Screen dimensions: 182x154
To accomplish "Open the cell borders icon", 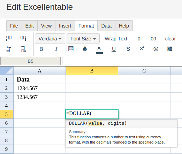I will [71, 49].
